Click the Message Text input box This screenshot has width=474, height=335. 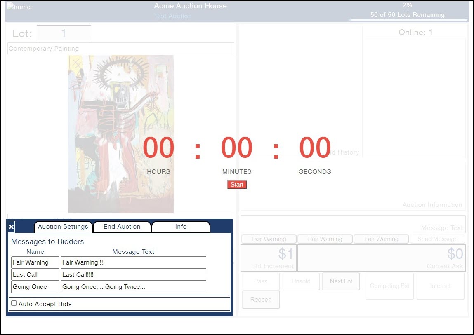tap(353, 224)
